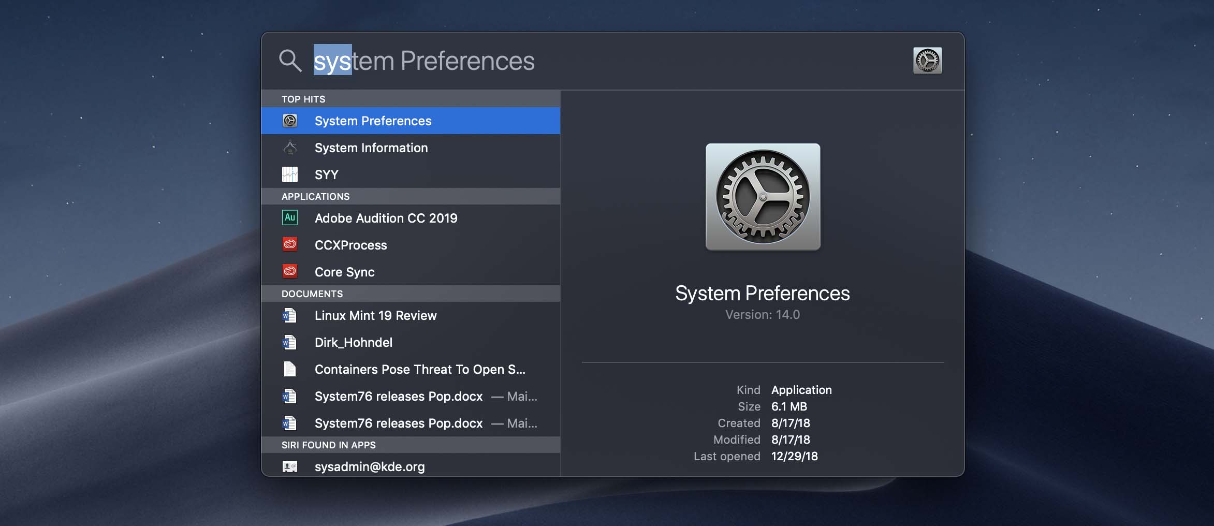Click the System Preferences gear icon in search bar
This screenshot has width=1214, height=526.
tap(927, 61)
